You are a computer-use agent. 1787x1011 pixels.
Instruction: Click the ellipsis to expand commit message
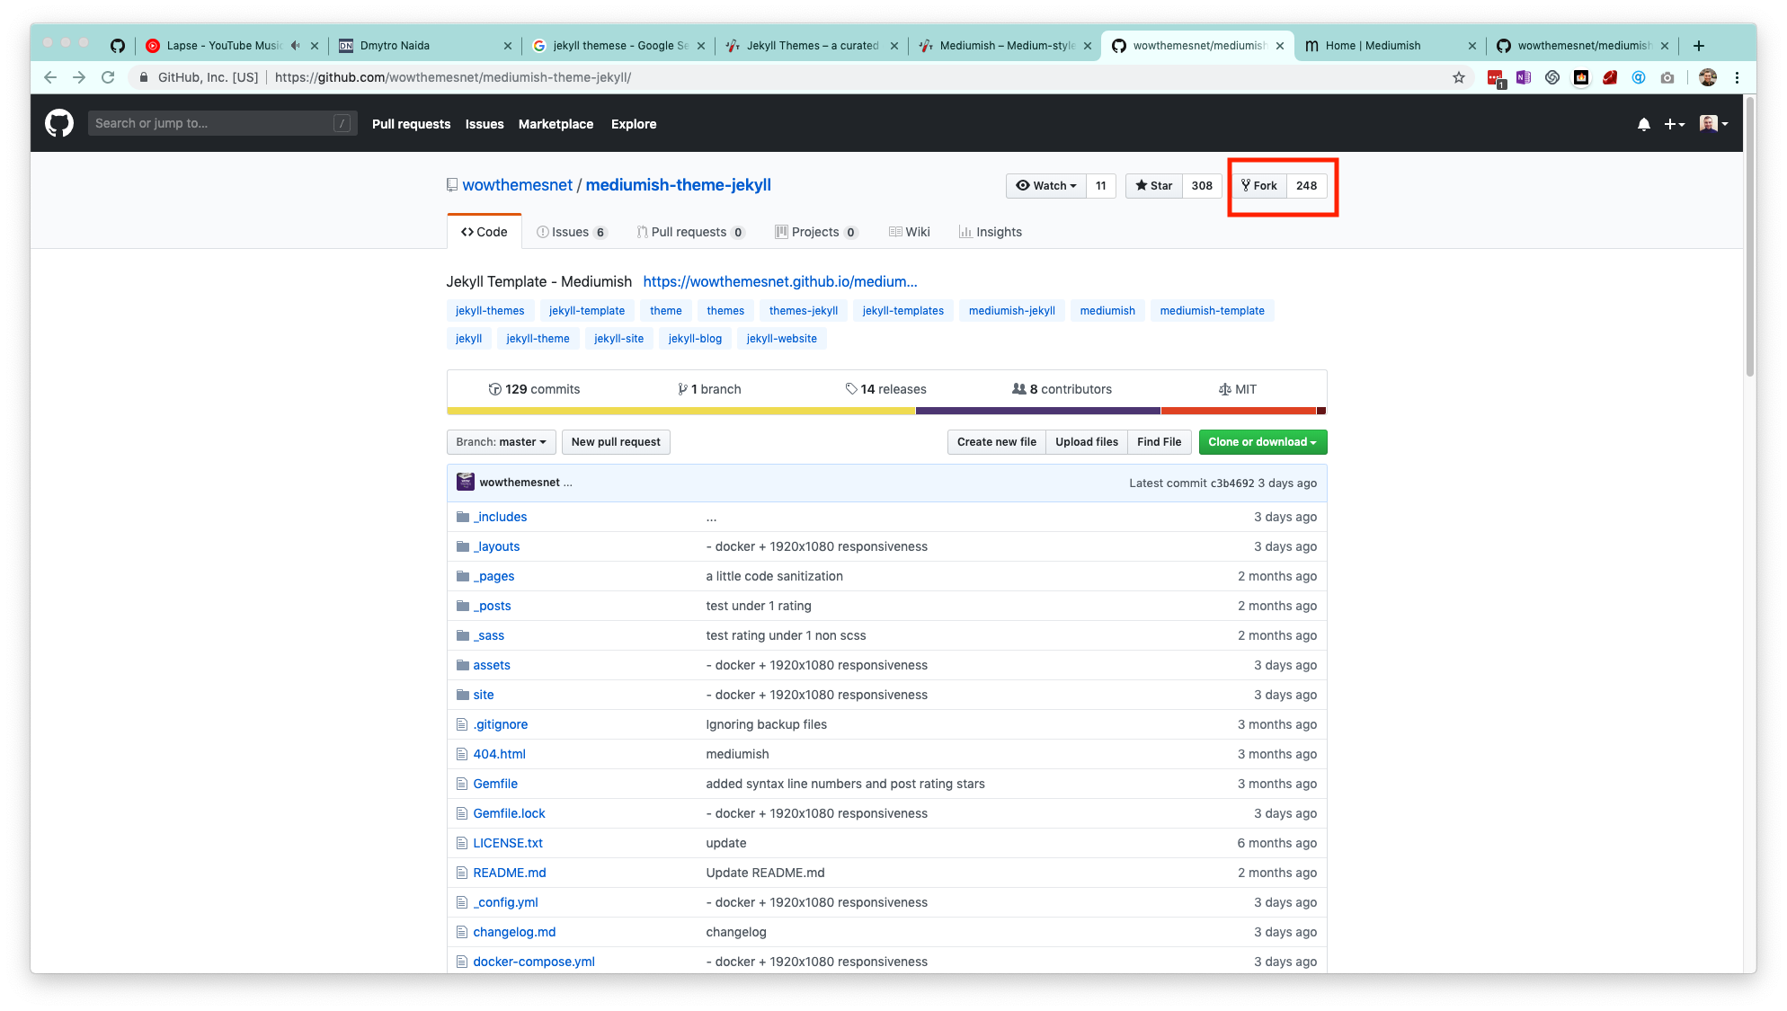(568, 483)
